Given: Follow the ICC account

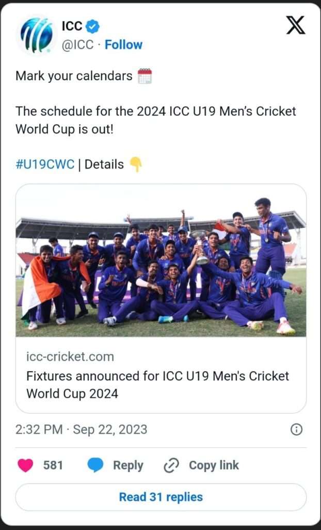Looking at the screenshot, I should click(x=123, y=45).
